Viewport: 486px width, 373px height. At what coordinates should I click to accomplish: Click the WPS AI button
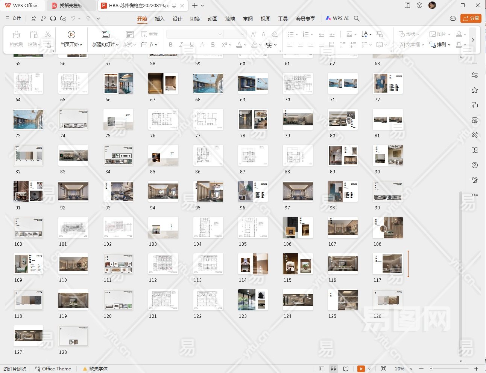tap(337, 18)
